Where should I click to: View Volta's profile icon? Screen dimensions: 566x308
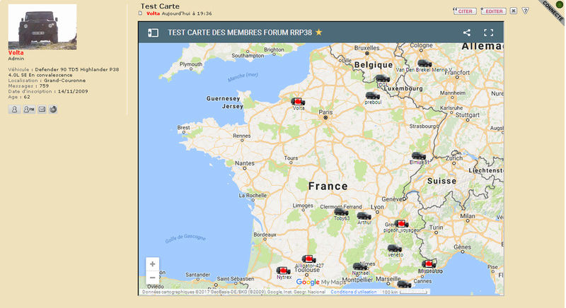[x=14, y=109]
